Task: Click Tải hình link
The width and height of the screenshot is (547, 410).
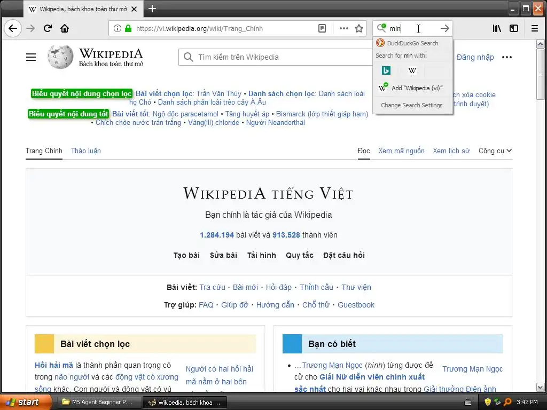Action: tap(261, 255)
